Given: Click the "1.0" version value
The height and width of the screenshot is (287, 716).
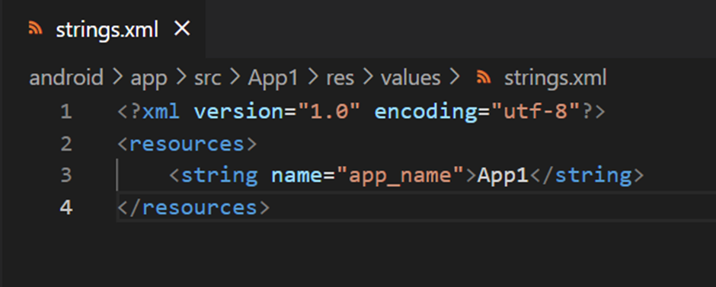Looking at the screenshot, I should (x=329, y=112).
